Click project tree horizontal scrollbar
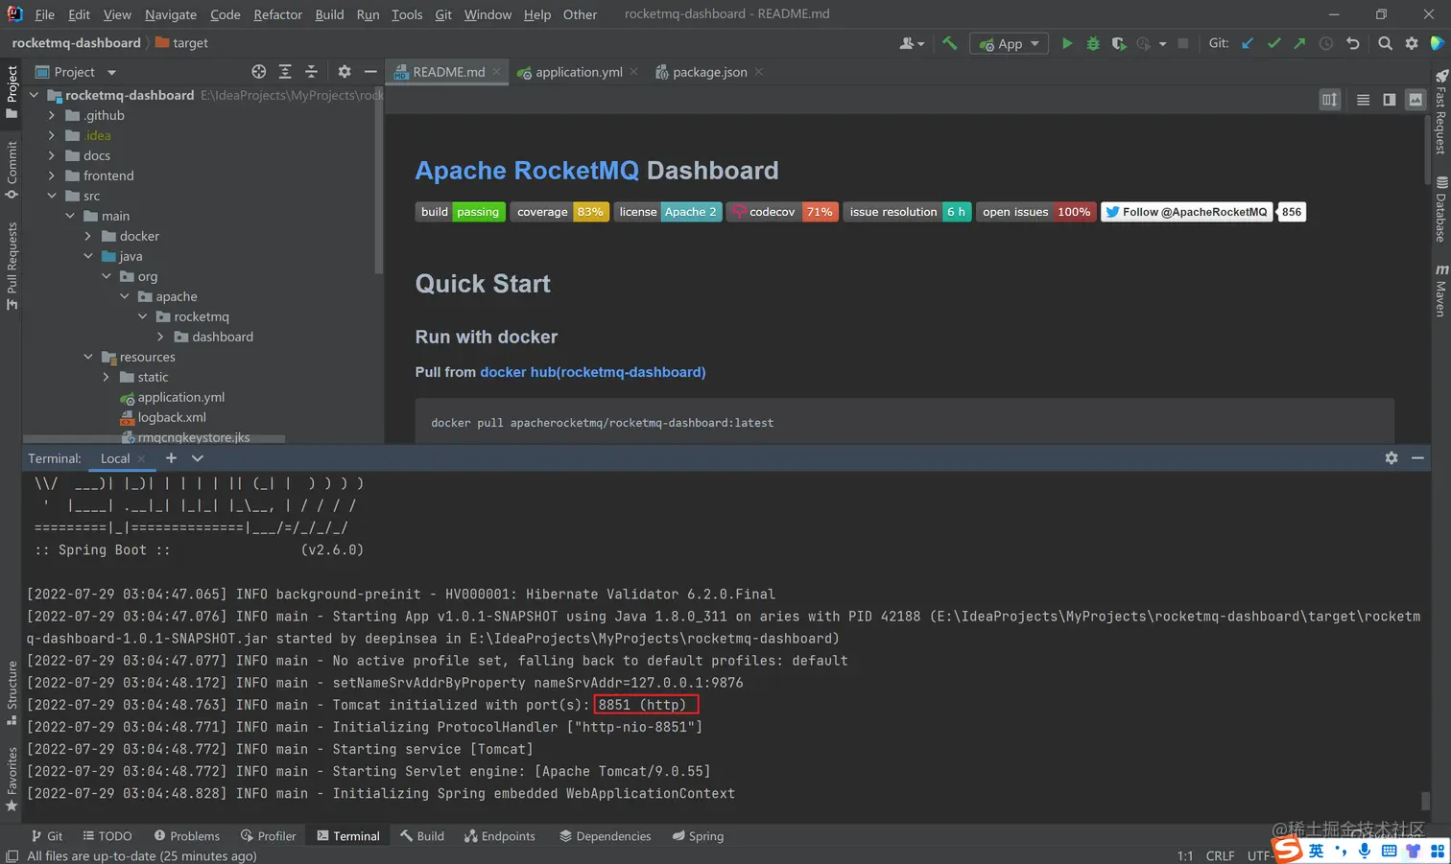 point(154,439)
